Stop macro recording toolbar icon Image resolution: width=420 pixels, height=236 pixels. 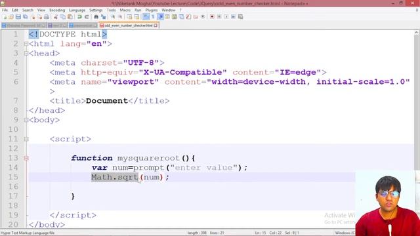click(x=219, y=17)
